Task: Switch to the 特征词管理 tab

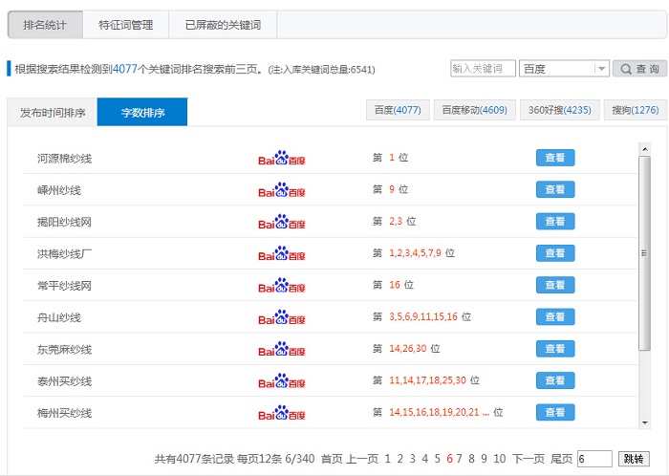Action: [x=125, y=25]
